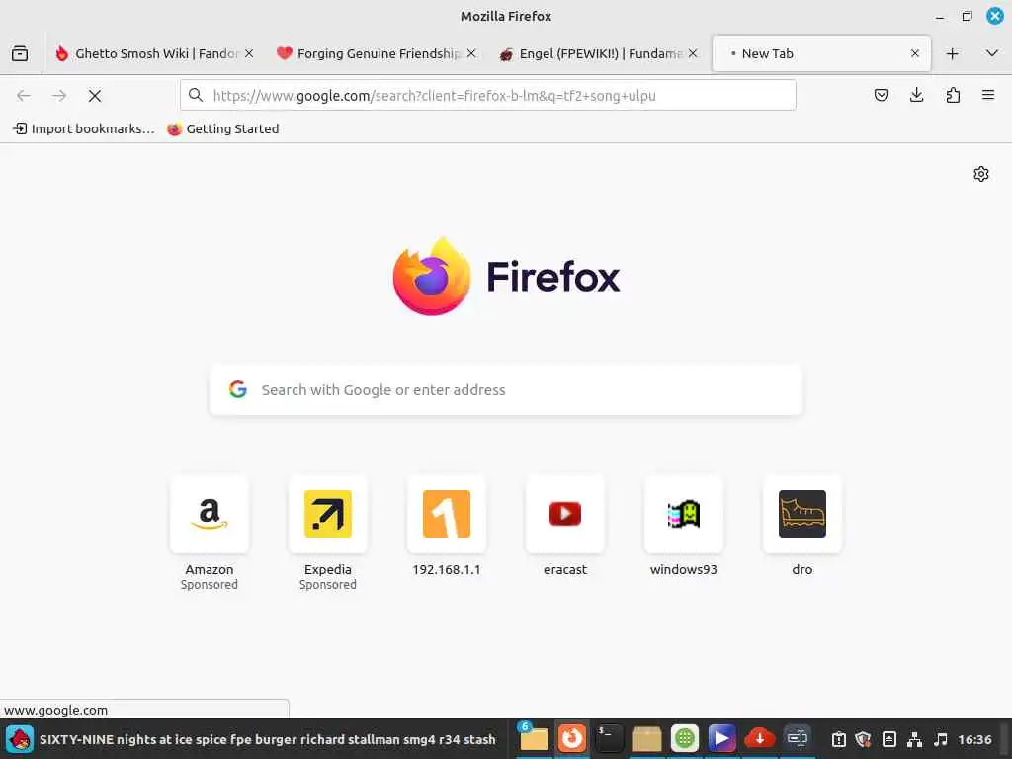
Task: Click Google G icon in search box
Action: pyautogui.click(x=238, y=389)
